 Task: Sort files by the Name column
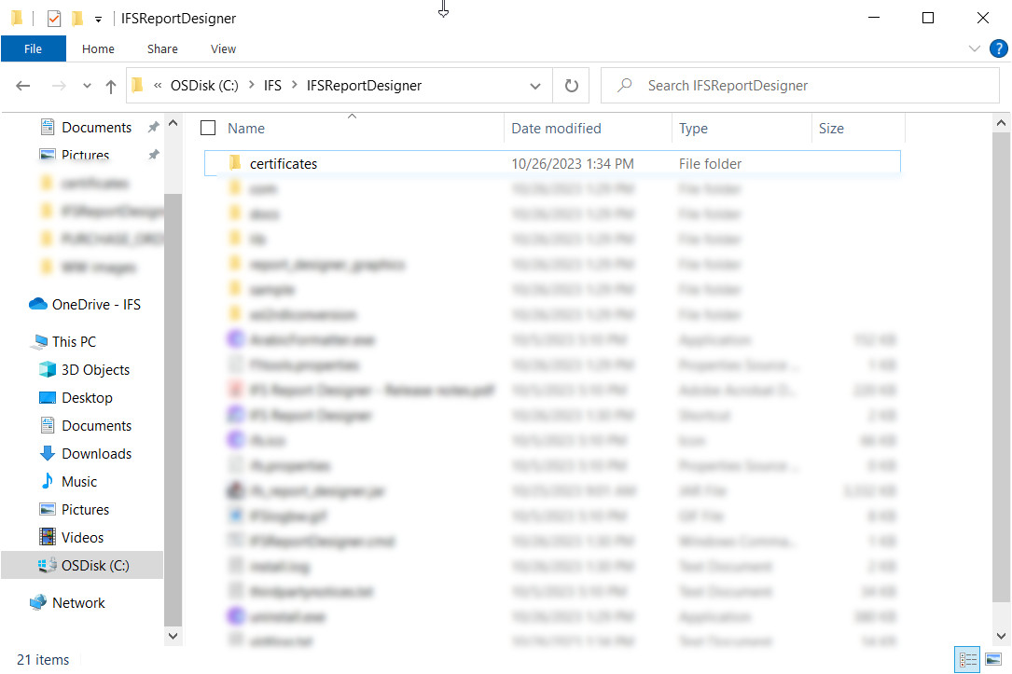[246, 129]
